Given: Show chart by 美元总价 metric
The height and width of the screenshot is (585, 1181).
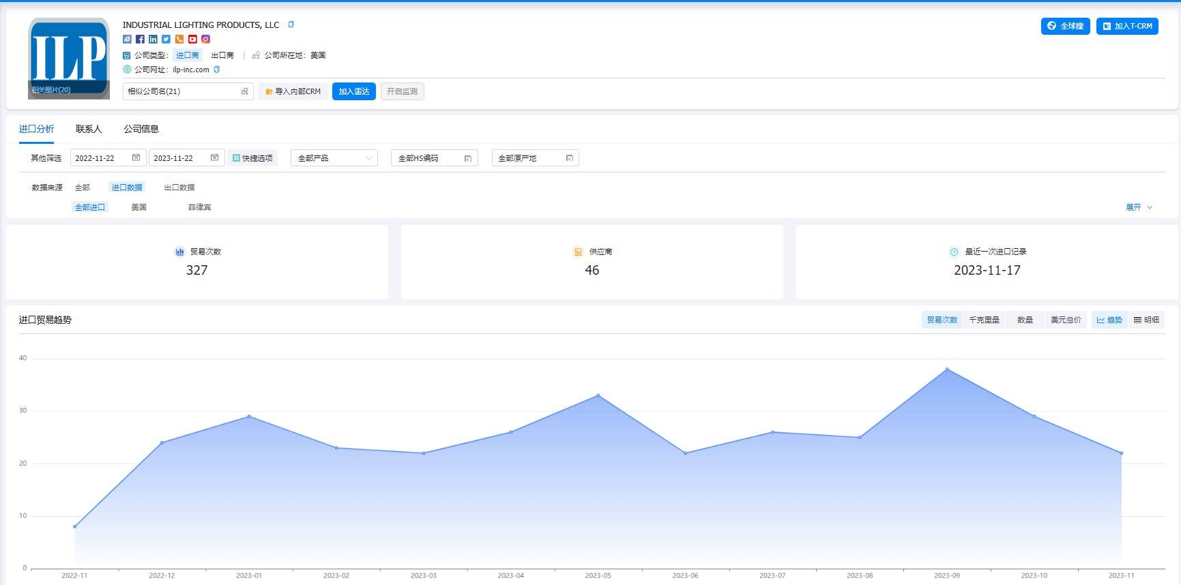Looking at the screenshot, I should click(x=1066, y=320).
